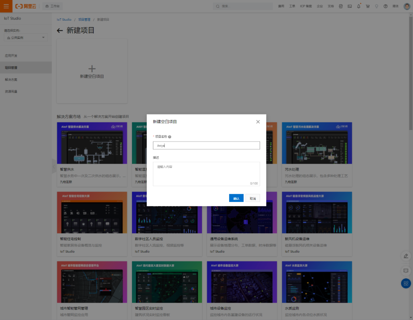This screenshot has width=413, height=320.
Task: Click the lightbulb icon in the top bar
Action: pyautogui.click(x=376, y=6)
